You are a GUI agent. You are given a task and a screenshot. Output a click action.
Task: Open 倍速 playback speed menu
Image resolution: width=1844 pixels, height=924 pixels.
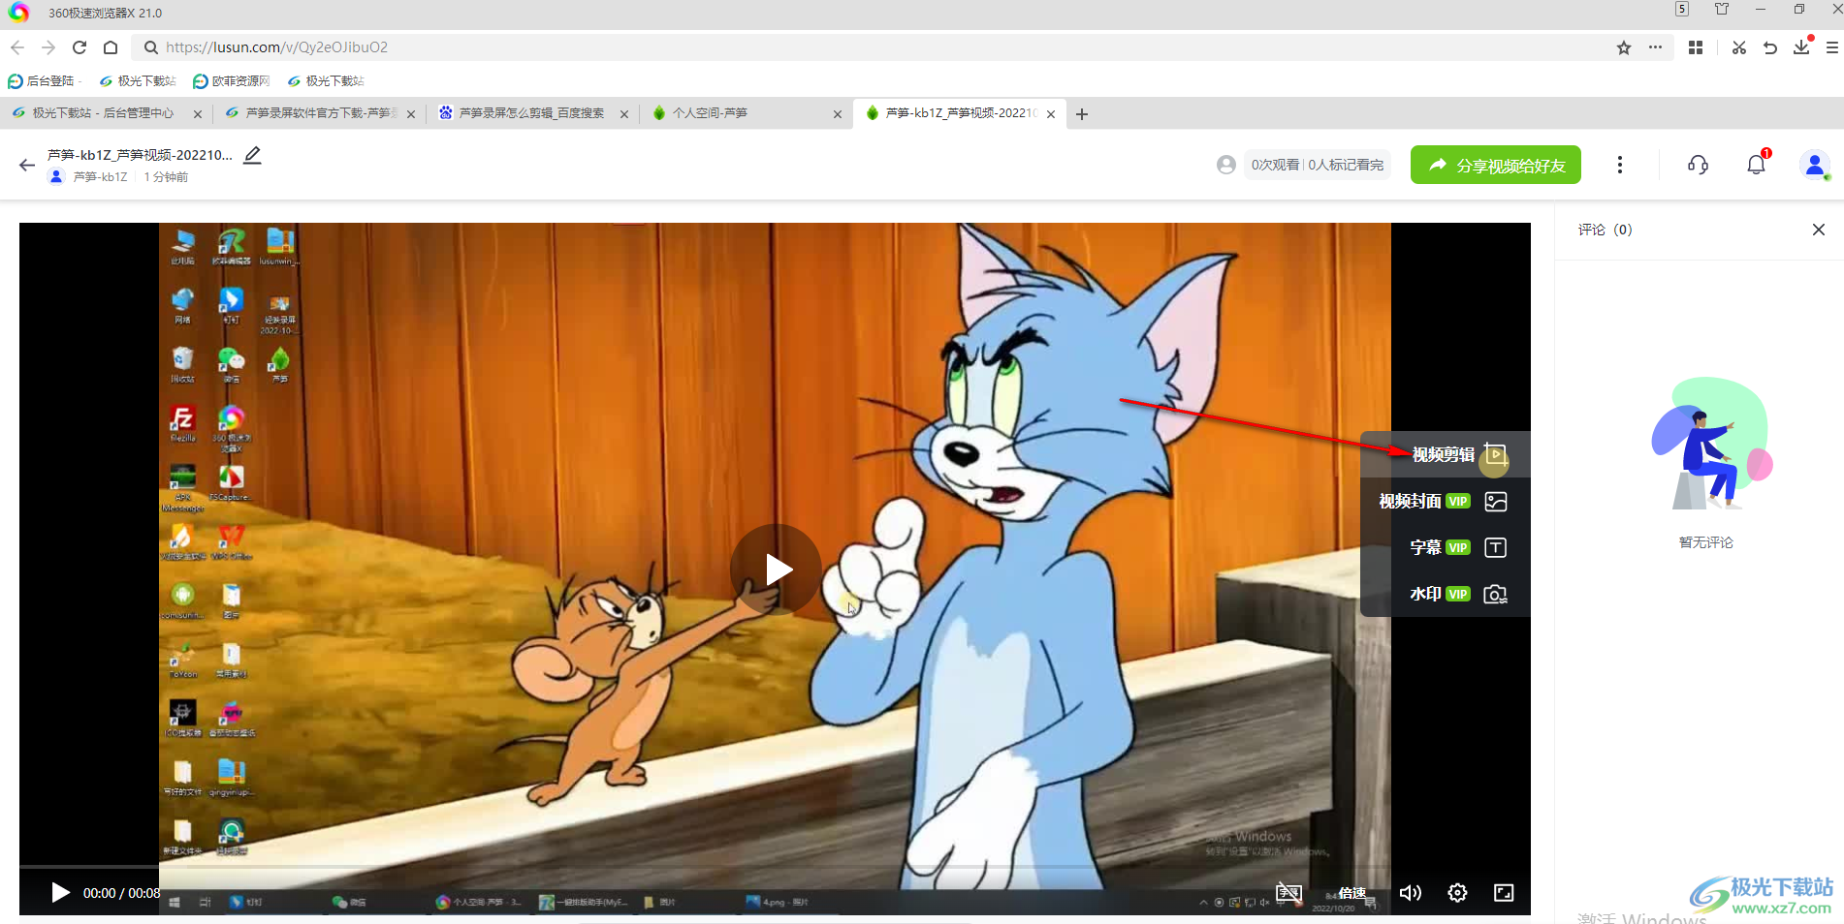coord(1352,892)
